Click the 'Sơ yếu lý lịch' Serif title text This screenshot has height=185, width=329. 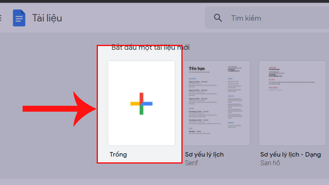204,154
